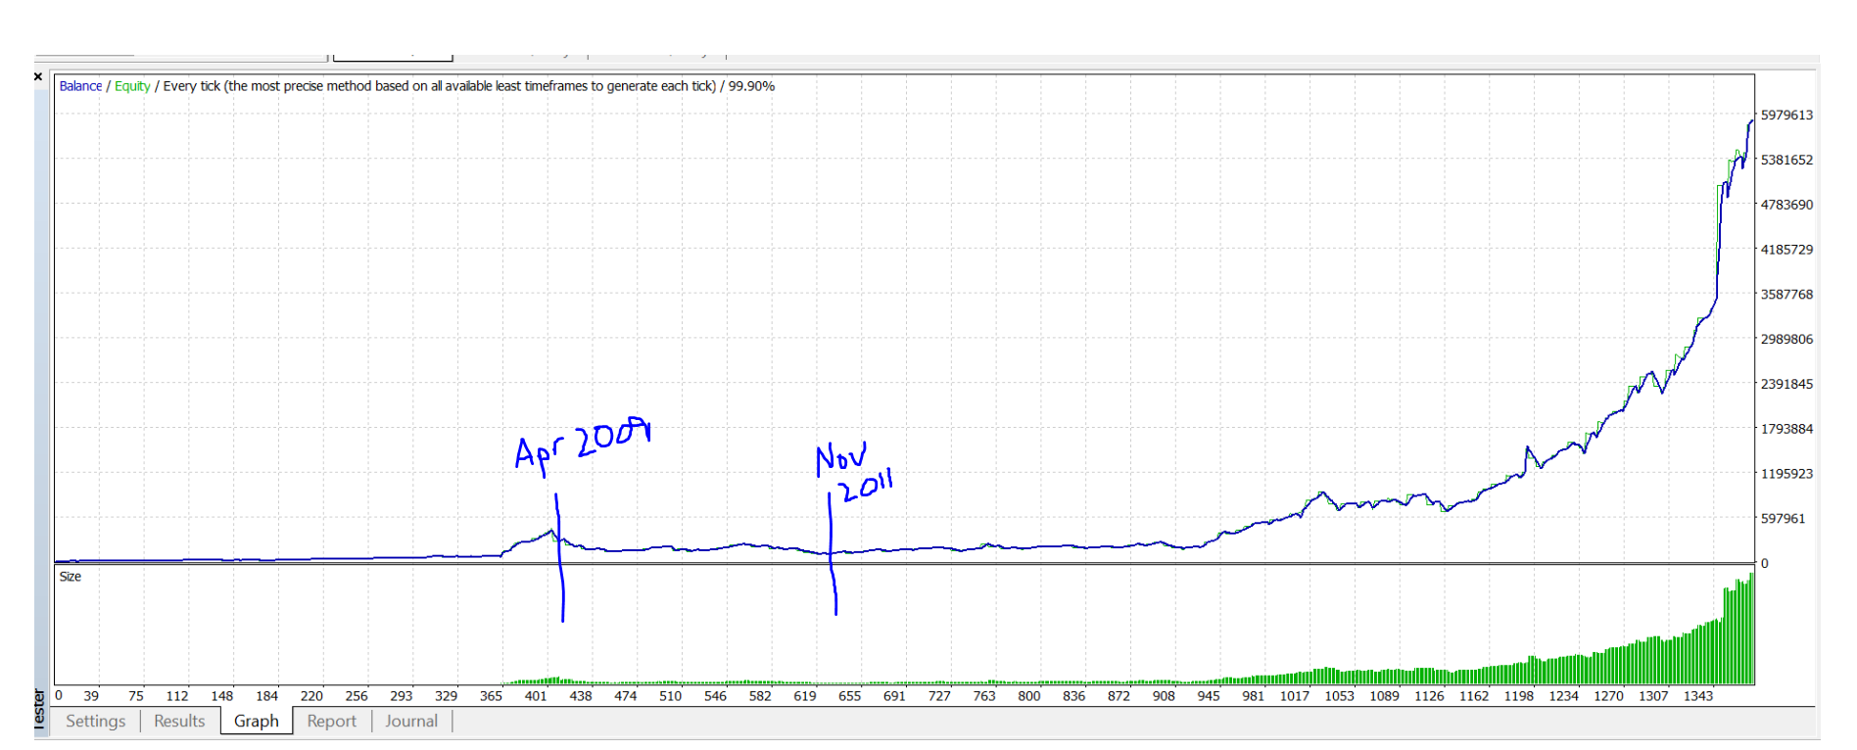Screen dimensions: 1857x750
Task: Select the Graph tab
Action: click(x=257, y=722)
